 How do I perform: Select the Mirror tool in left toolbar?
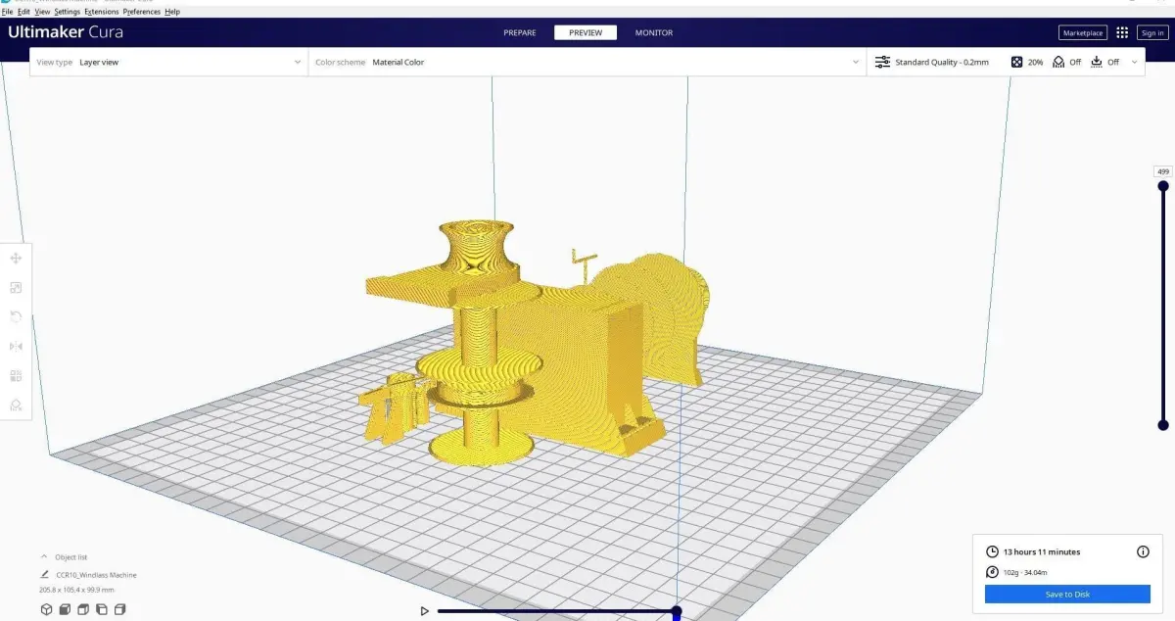pyautogui.click(x=16, y=347)
